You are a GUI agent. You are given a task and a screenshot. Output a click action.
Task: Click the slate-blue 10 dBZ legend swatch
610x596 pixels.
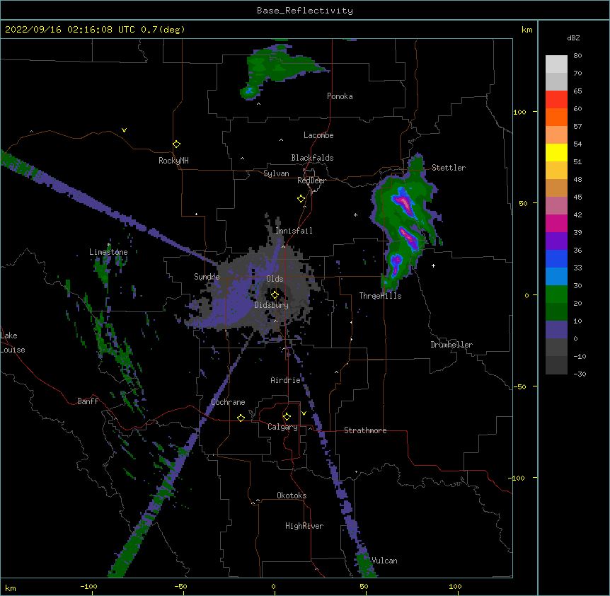click(x=556, y=330)
